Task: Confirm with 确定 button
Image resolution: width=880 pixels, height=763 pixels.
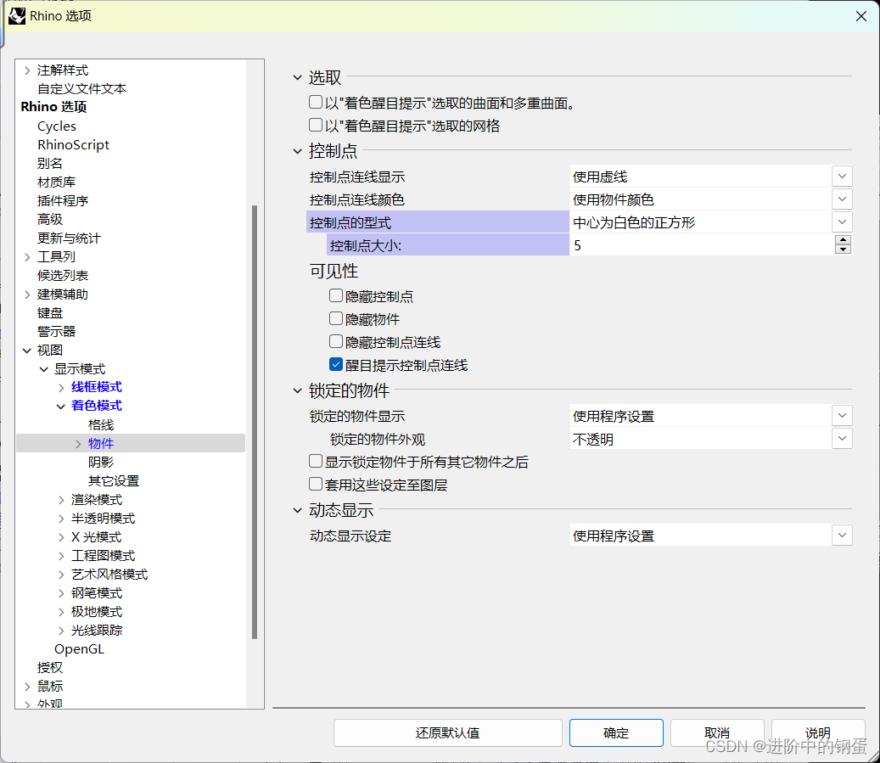Action: pos(616,732)
